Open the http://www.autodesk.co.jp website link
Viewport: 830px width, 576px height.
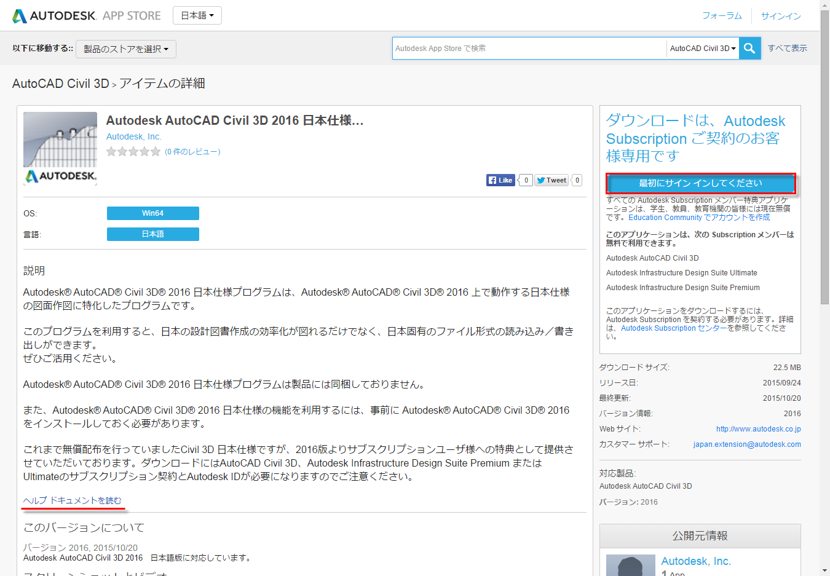pyautogui.click(x=758, y=429)
